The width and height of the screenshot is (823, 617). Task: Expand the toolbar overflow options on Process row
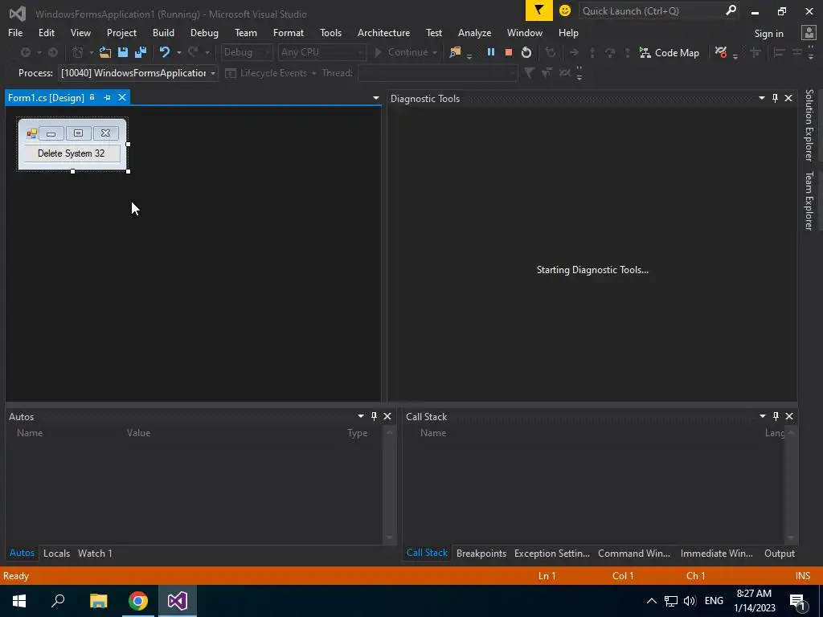click(x=579, y=73)
